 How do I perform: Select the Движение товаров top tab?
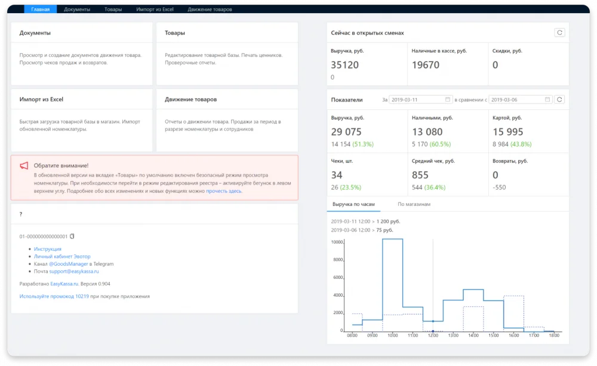pos(210,10)
